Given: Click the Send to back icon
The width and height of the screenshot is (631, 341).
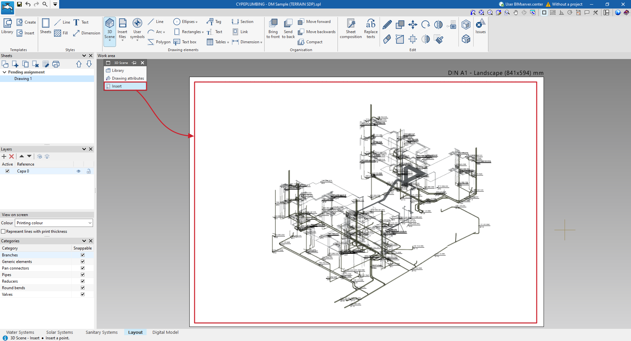Looking at the screenshot, I should point(288,29).
